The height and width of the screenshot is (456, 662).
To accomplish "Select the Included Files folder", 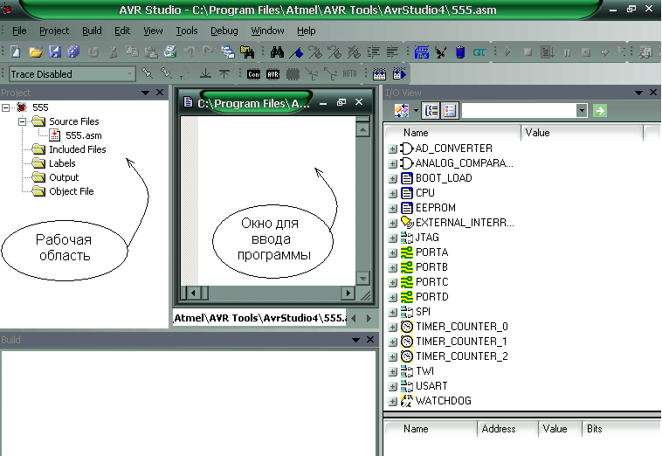I will 78,149.
